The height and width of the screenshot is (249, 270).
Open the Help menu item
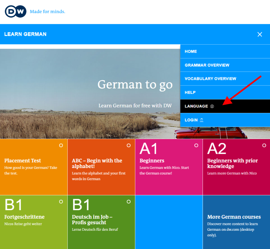tap(190, 93)
